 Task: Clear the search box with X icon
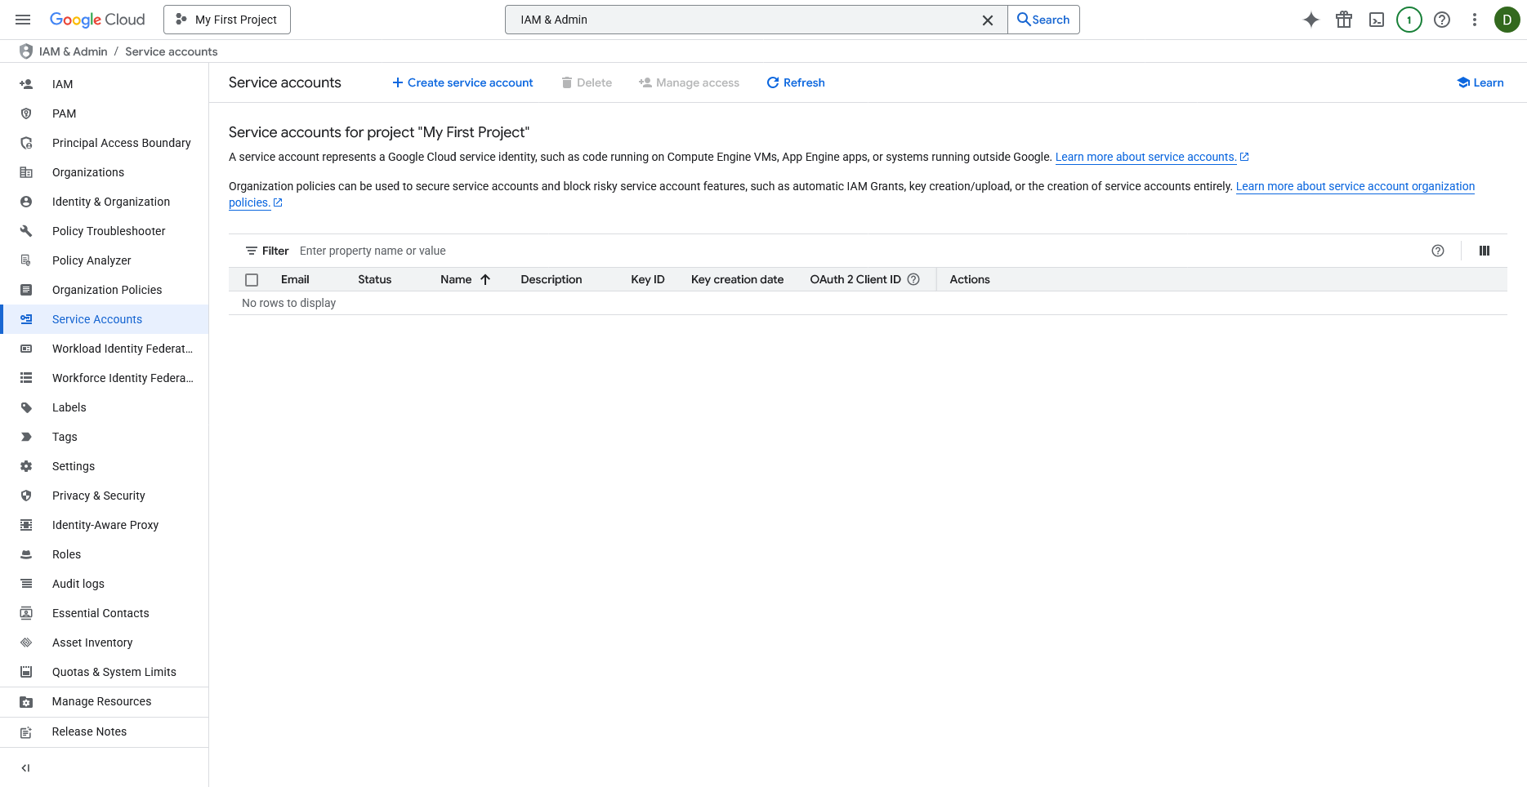[988, 20]
